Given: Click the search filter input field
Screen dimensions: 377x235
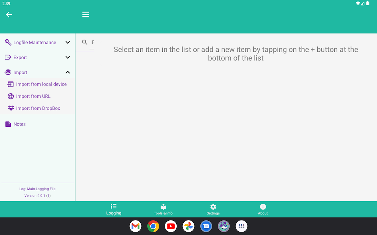Looking at the screenshot, I should [x=93, y=42].
